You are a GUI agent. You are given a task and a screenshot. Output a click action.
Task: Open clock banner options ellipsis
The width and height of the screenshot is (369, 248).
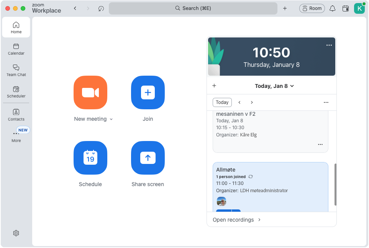pos(329,45)
